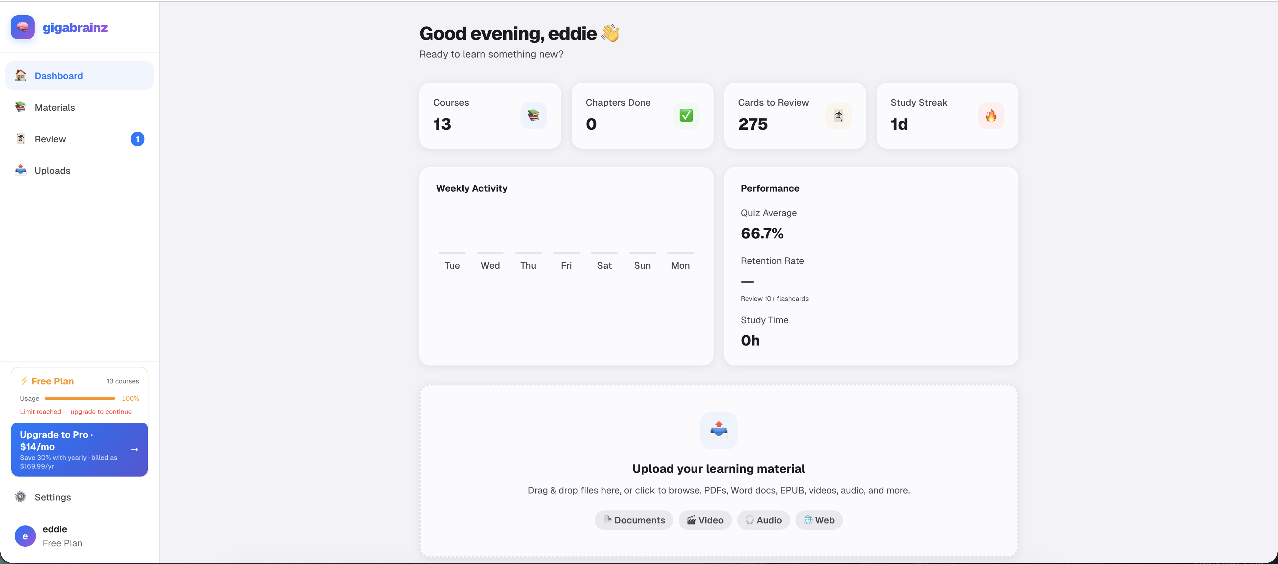Open Materials via the books icon
Screen dimensions: 1278x564
coord(20,107)
